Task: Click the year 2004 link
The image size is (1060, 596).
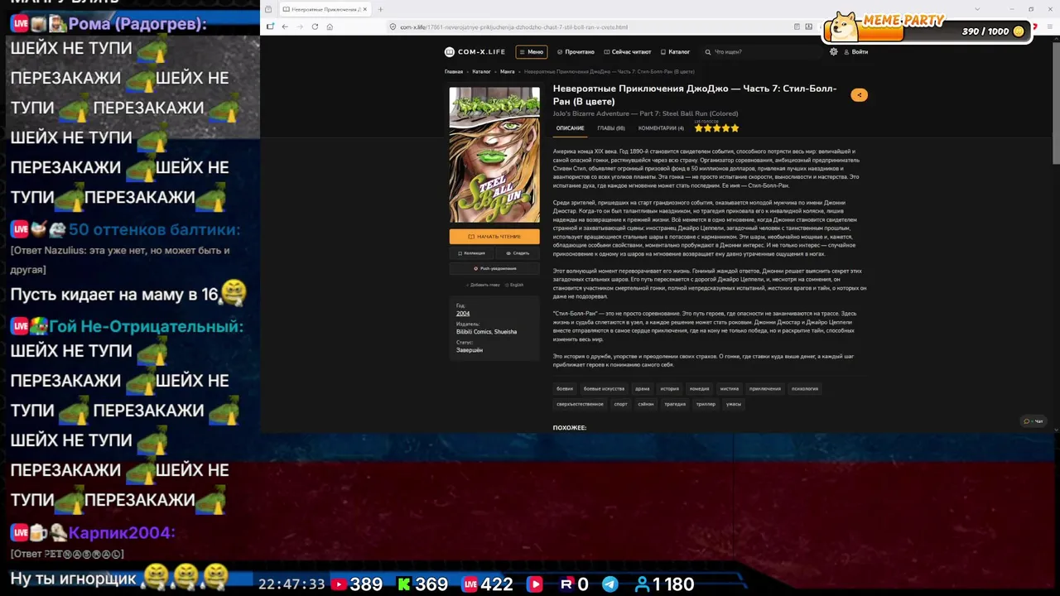Action: (463, 314)
